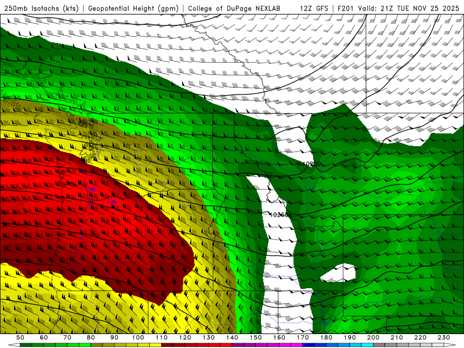The width and height of the screenshot is (464, 348).
Task: Click the 80 knot scale label
Action: 91,338
